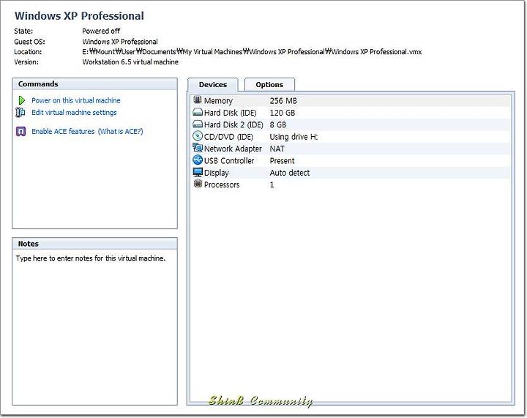
Task: Click the .vmx file location path
Action: pyautogui.click(x=252, y=52)
